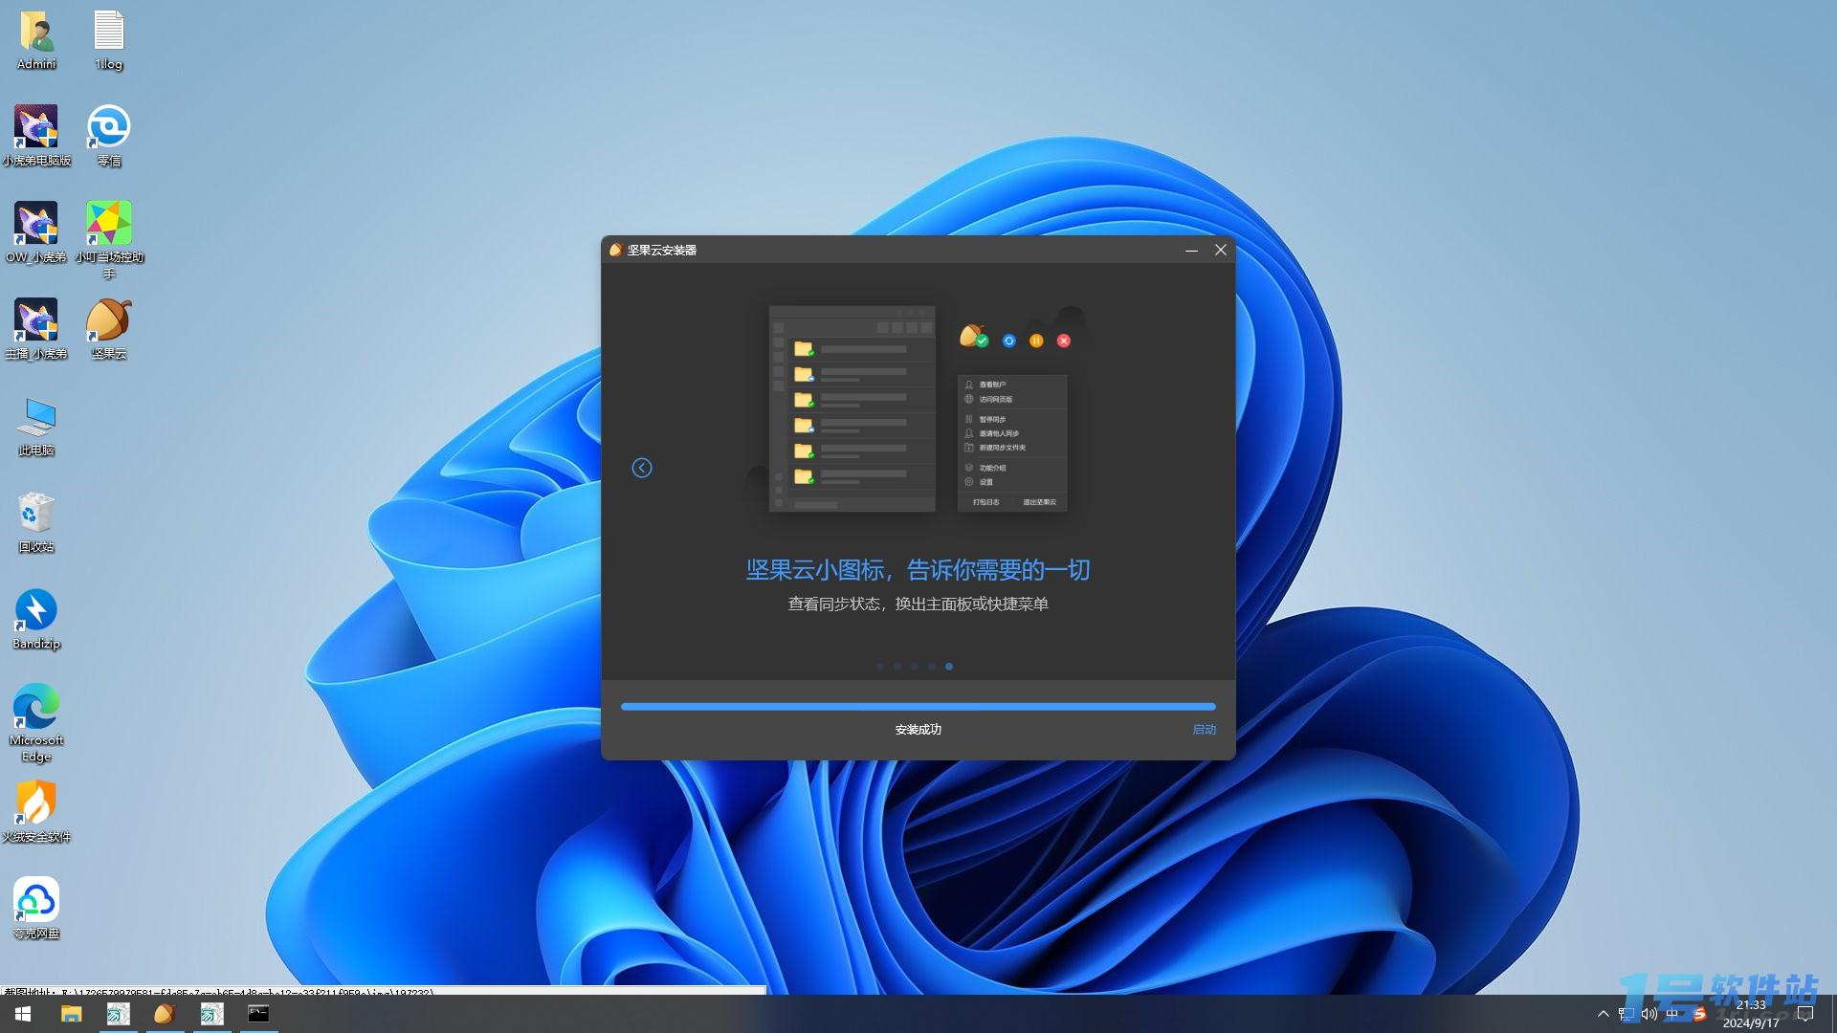Click the acorn icon in installer title bar
Viewport: 1837px width, 1033px height.
616,250
